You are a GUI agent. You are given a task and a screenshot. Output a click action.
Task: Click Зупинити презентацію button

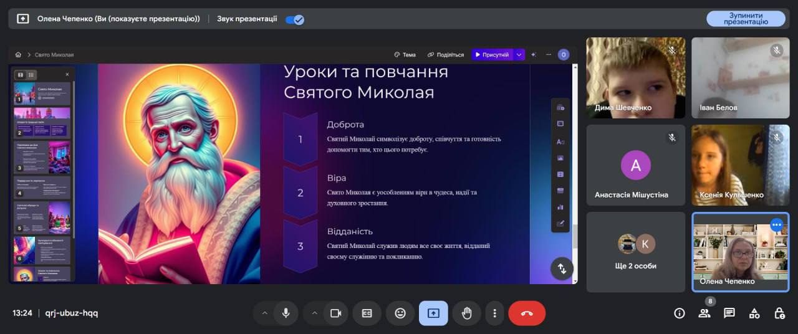point(745,19)
